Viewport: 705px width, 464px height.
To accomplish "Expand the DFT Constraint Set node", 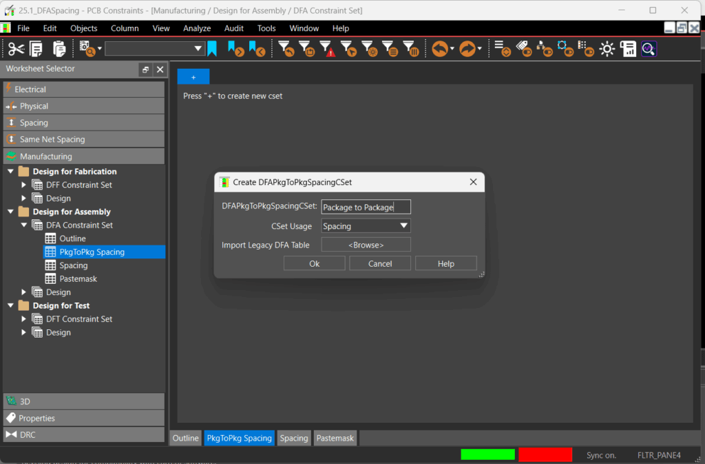I will tap(23, 318).
